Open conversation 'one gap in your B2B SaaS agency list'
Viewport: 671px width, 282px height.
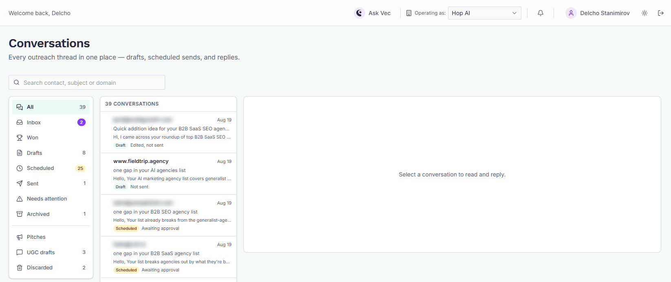click(x=168, y=257)
